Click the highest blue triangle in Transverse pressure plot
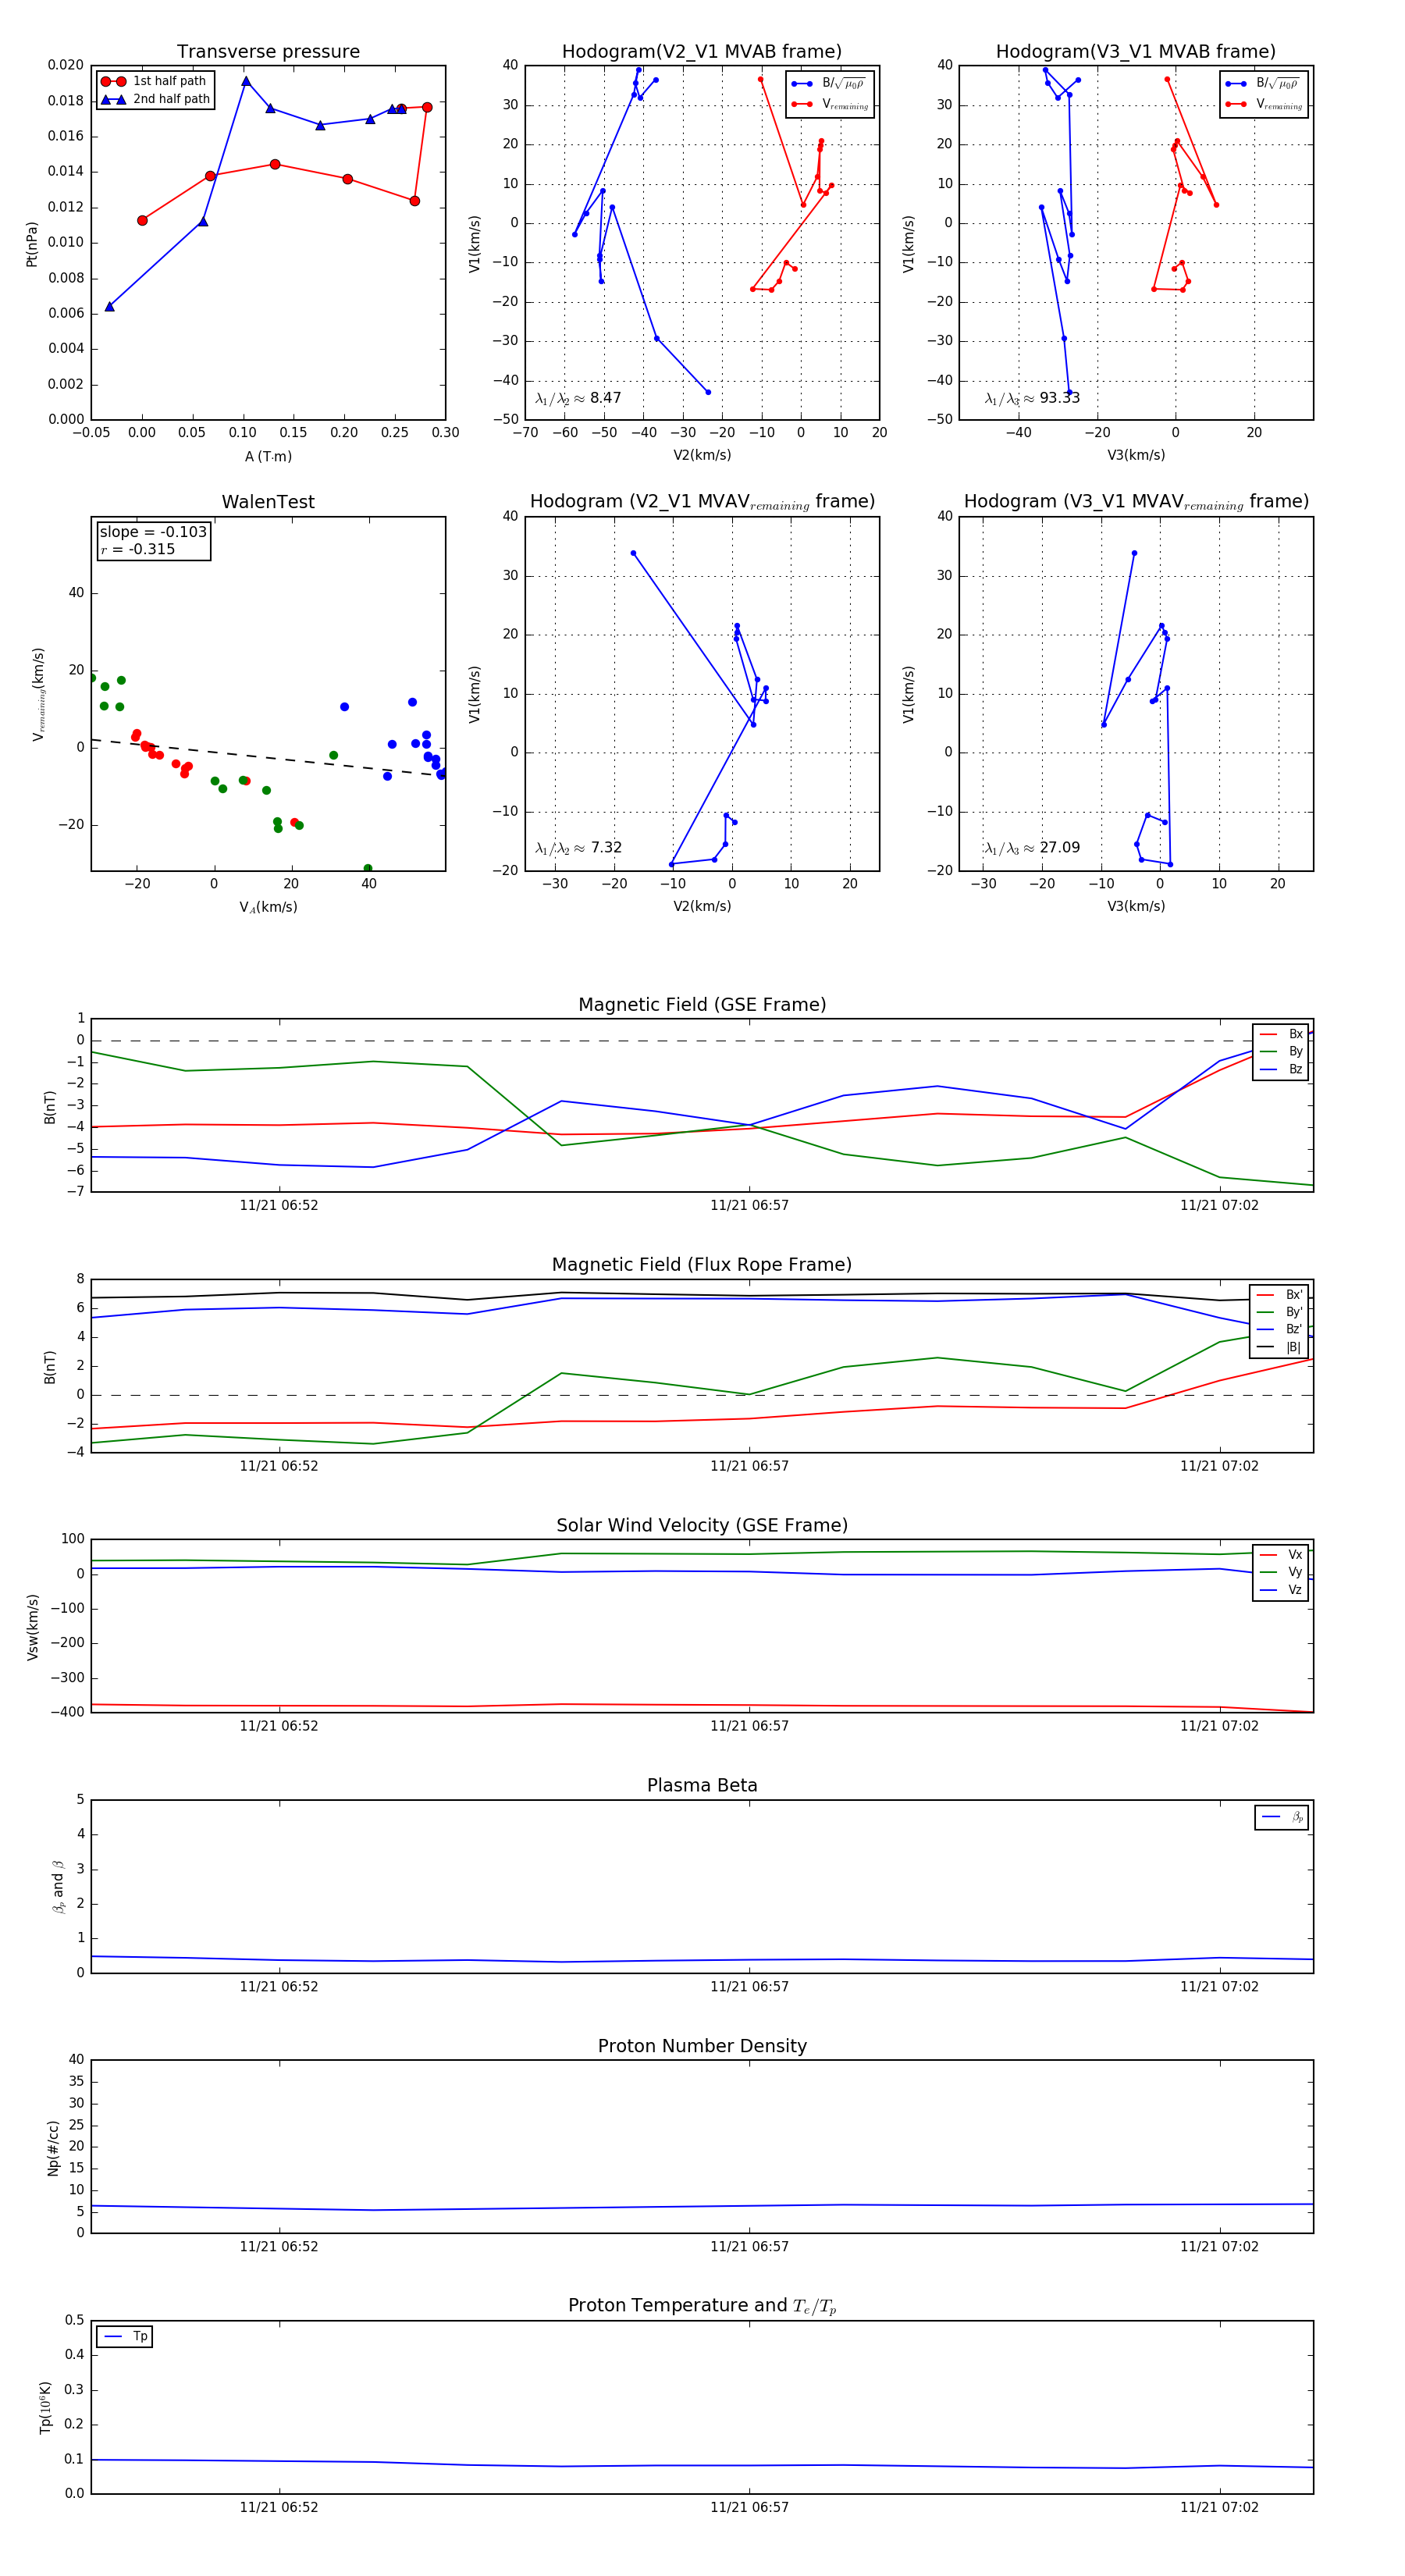 click(x=246, y=82)
